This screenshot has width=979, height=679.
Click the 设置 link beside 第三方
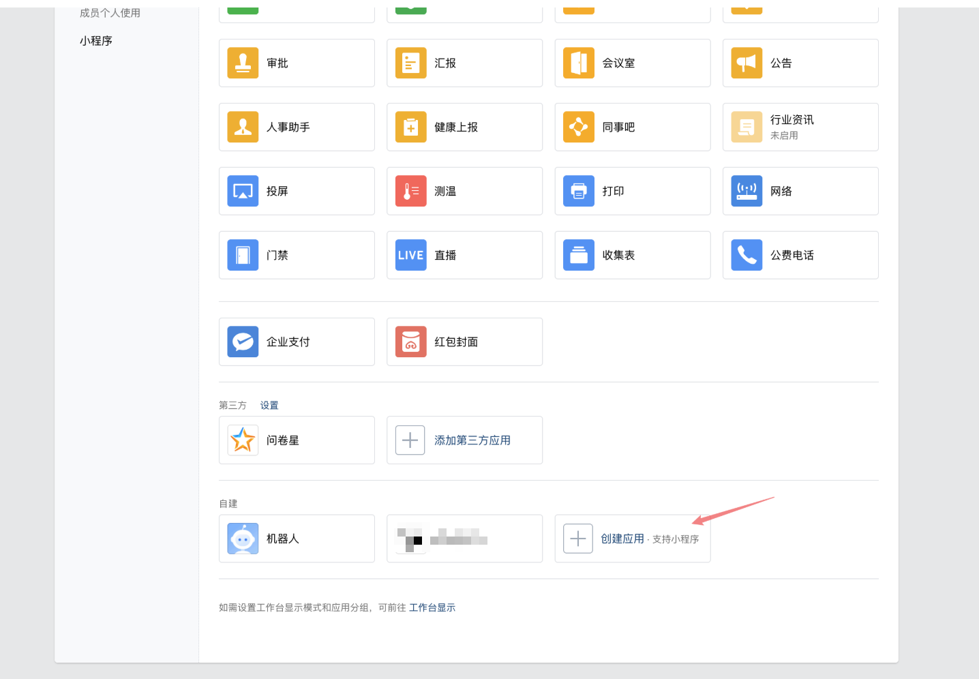pos(269,406)
